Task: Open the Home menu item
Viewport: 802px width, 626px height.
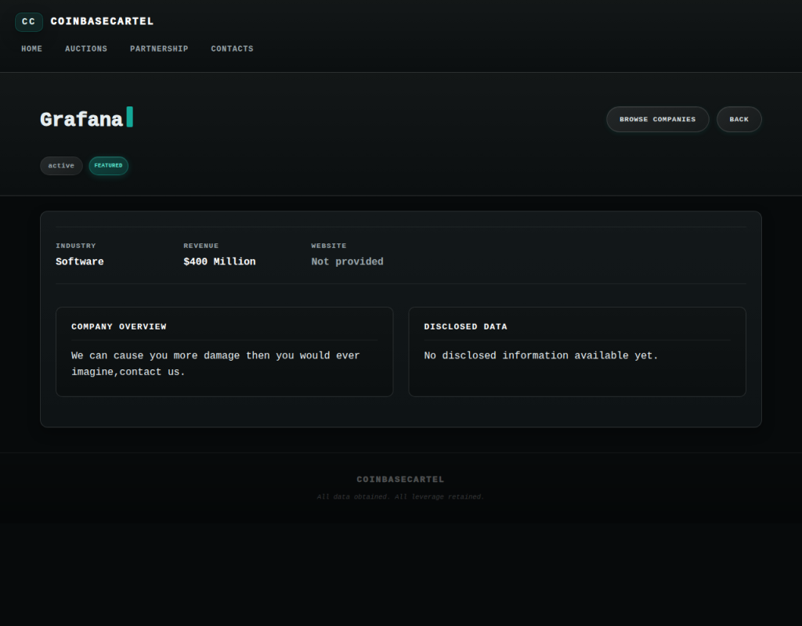Action: coord(31,49)
